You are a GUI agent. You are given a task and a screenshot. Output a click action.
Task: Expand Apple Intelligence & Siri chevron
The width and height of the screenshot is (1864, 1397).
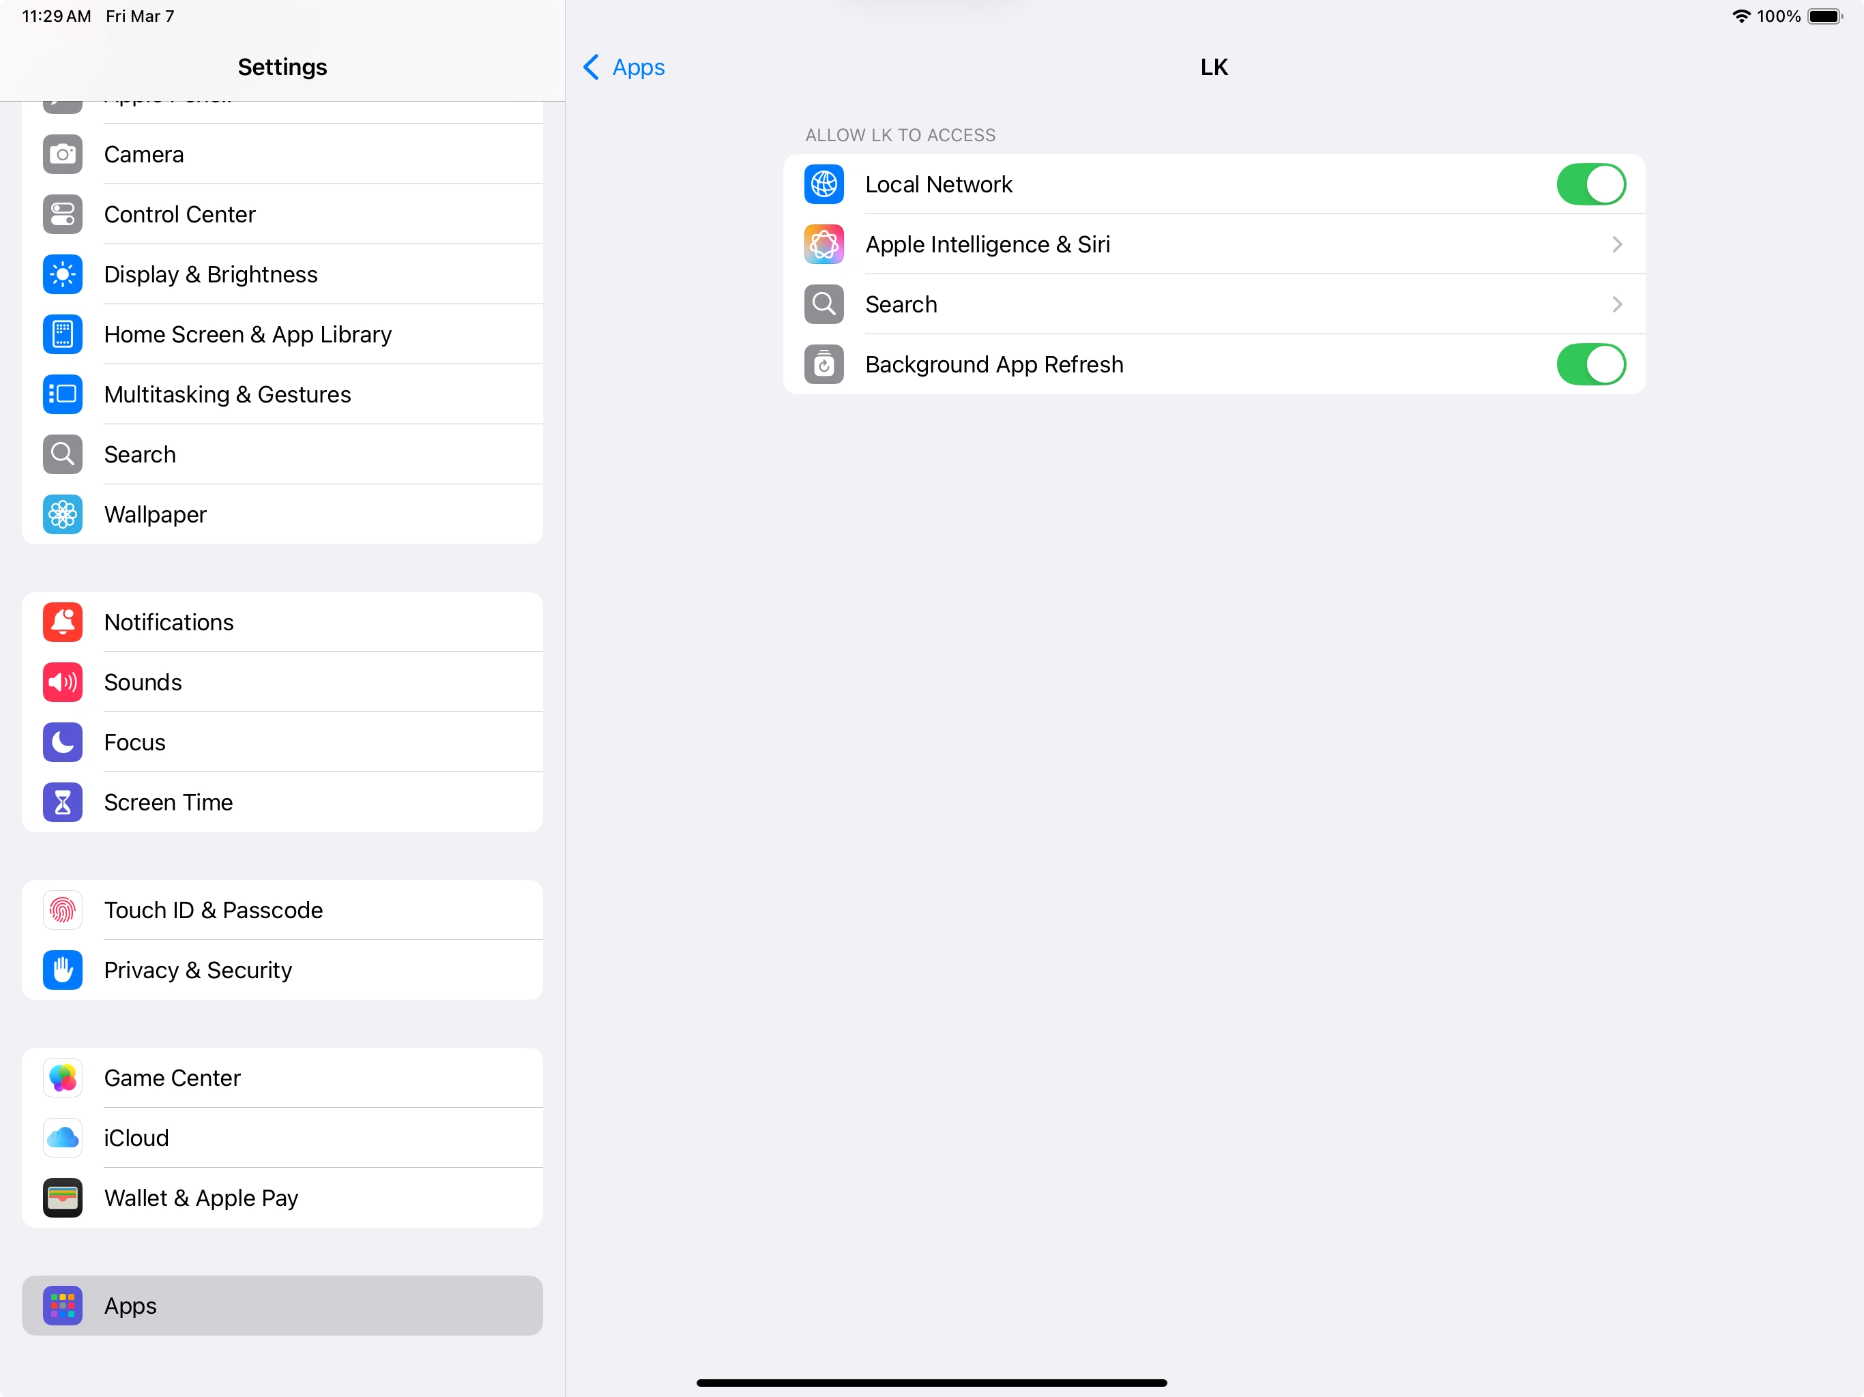(x=1616, y=244)
